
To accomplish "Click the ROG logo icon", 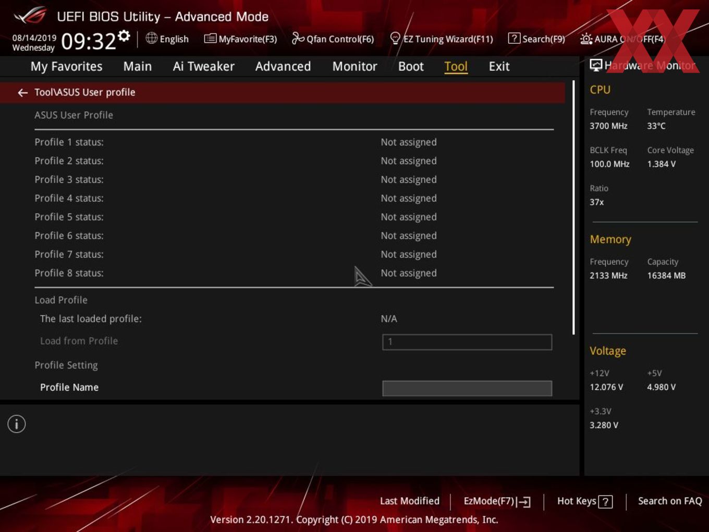I will click(30, 16).
